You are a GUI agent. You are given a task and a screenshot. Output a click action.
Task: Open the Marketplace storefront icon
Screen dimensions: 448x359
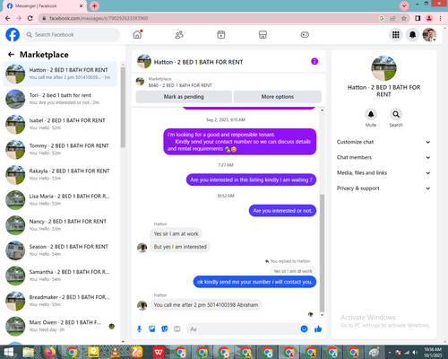click(263, 35)
